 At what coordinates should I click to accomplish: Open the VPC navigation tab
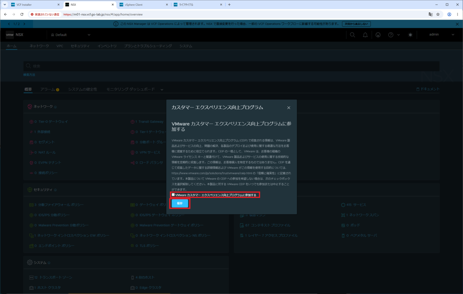click(60, 46)
